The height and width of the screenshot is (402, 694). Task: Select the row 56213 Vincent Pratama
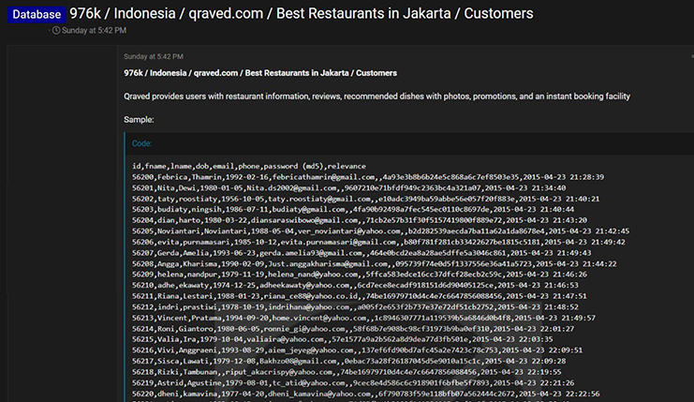363,318
